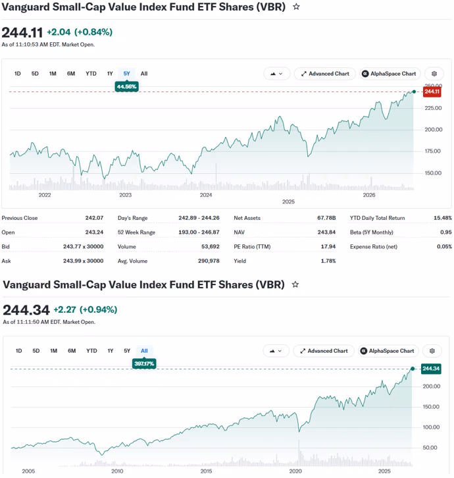This screenshot has width=454, height=478.
Task: Click the +2.04 (+0.84%) change text
Action: tap(80, 32)
